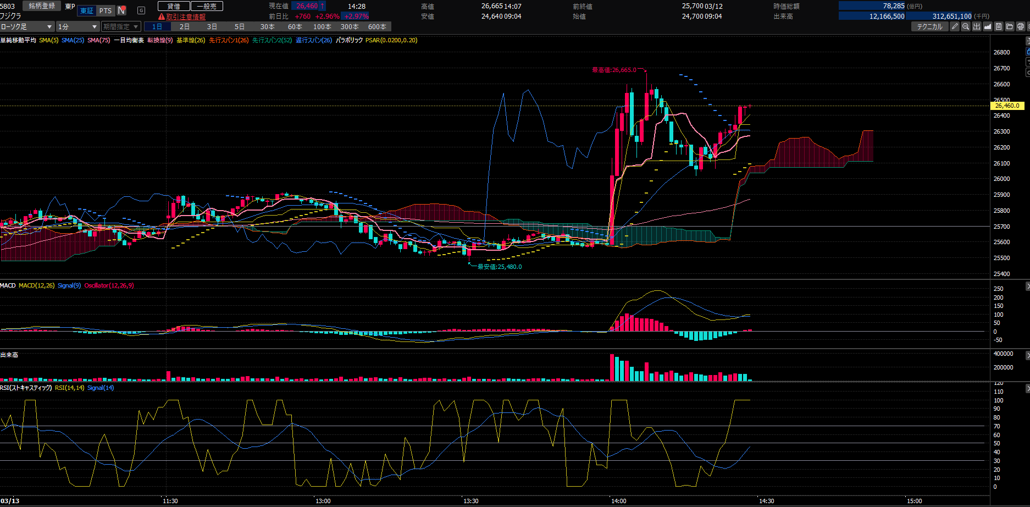This screenshot has width=1030, height=507.
Task: Select the pencil drawing tool icon
Action: (x=955, y=26)
